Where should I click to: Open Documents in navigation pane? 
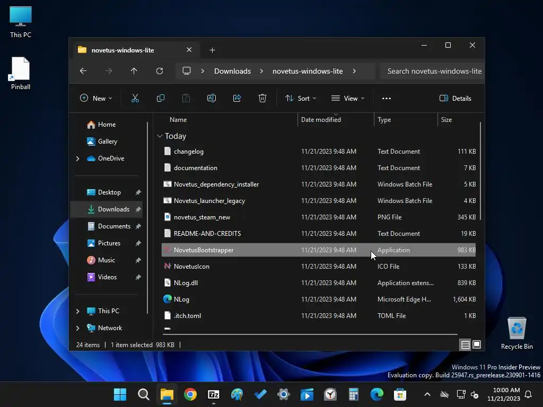(x=113, y=226)
